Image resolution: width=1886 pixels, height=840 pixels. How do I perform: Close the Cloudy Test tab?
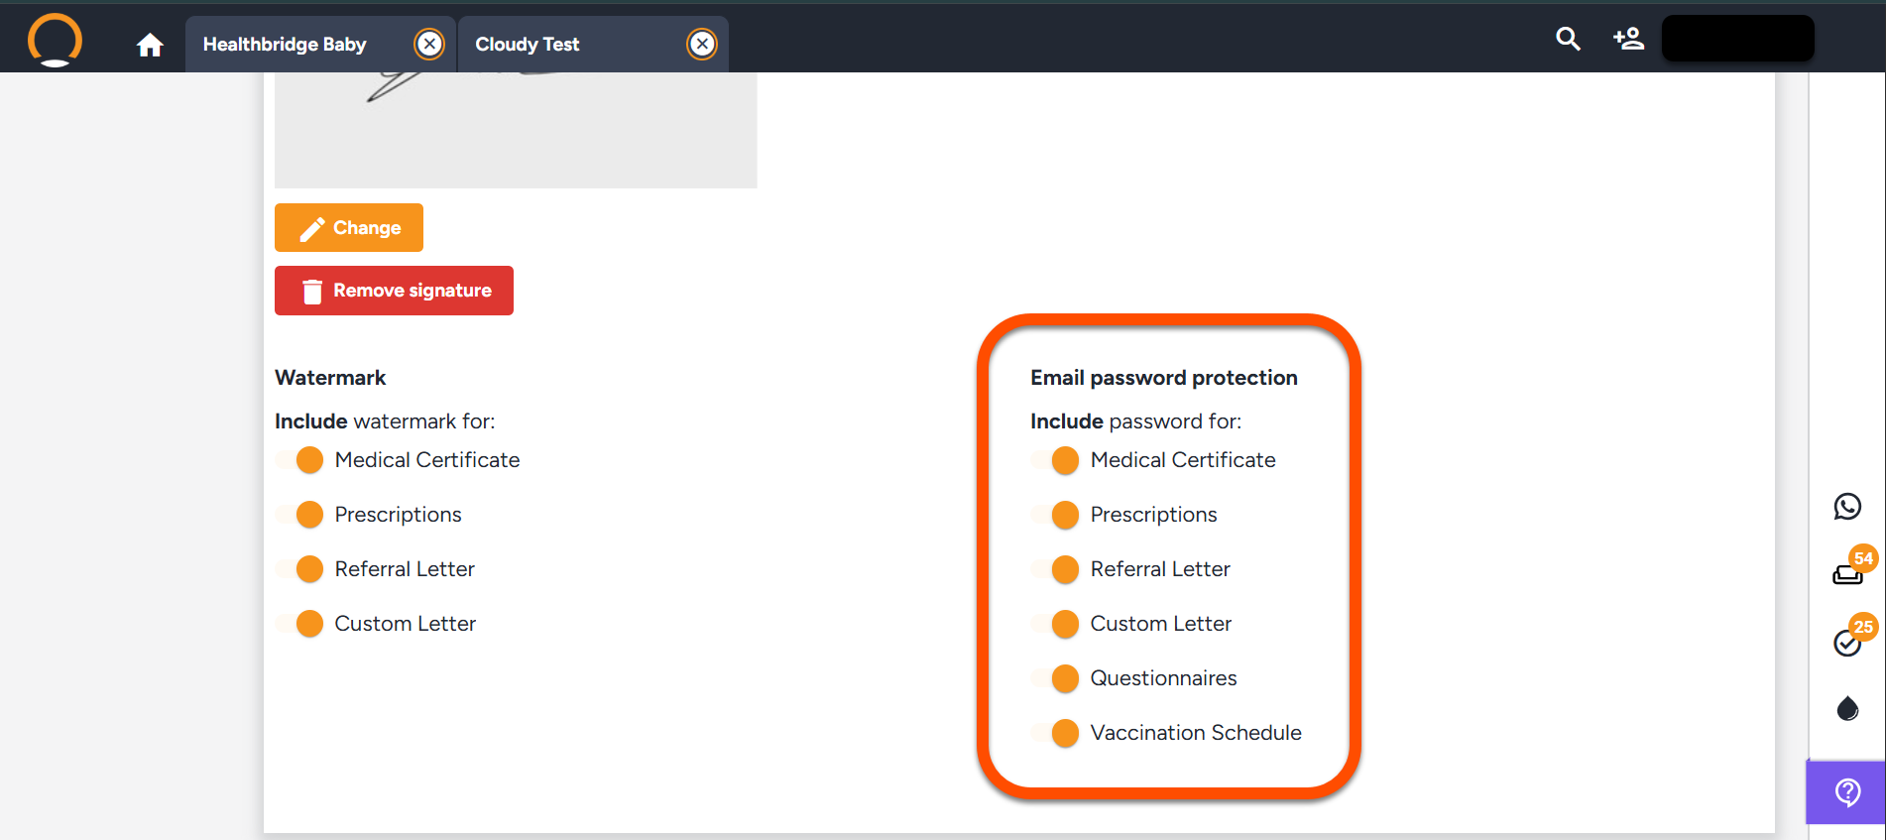tap(702, 44)
